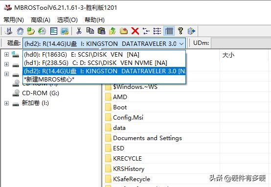Click the open folder with green arrow icon
The image size is (271, 187).
[x=31, y=31]
